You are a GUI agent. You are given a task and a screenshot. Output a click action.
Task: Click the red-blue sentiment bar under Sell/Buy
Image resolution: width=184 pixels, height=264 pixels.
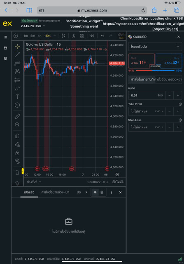(155, 71)
